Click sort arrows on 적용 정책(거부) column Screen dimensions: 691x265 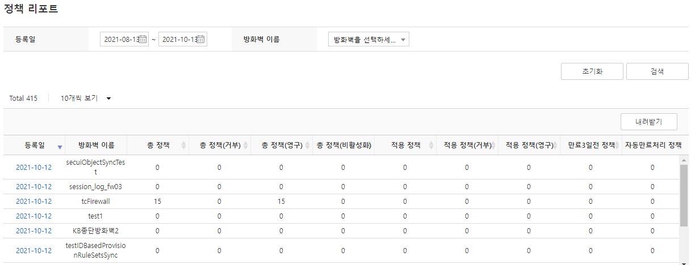pyautogui.click(x=493, y=146)
